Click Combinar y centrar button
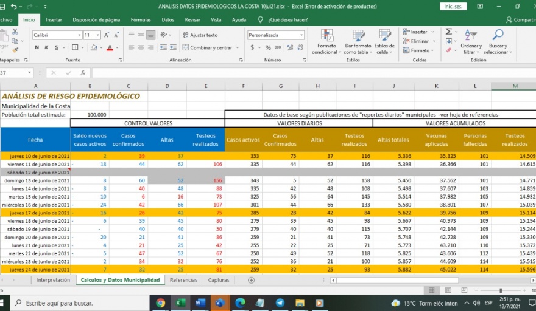The height and width of the screenshot is (311, 536). tap(206, 47)
